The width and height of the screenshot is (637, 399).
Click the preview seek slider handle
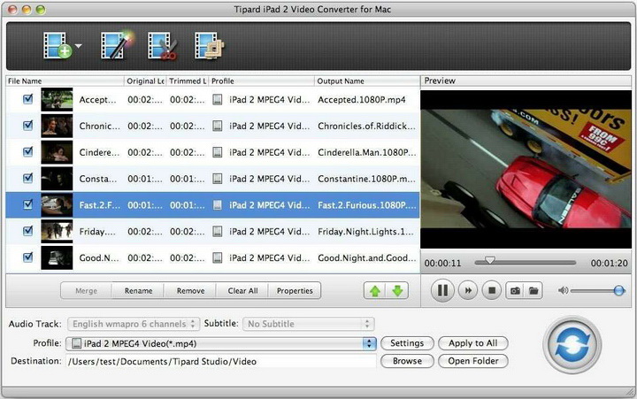click(490, 260)
